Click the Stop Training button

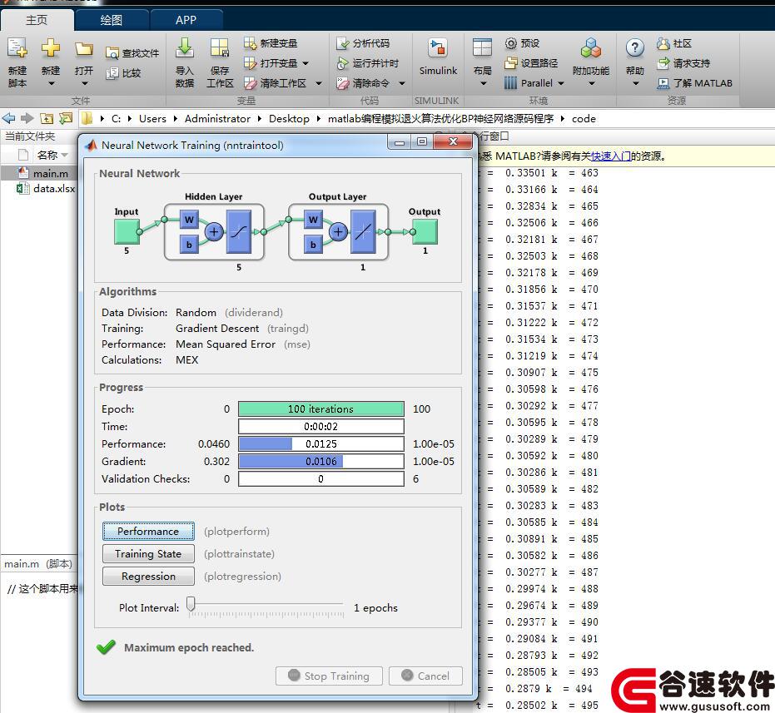329,676
